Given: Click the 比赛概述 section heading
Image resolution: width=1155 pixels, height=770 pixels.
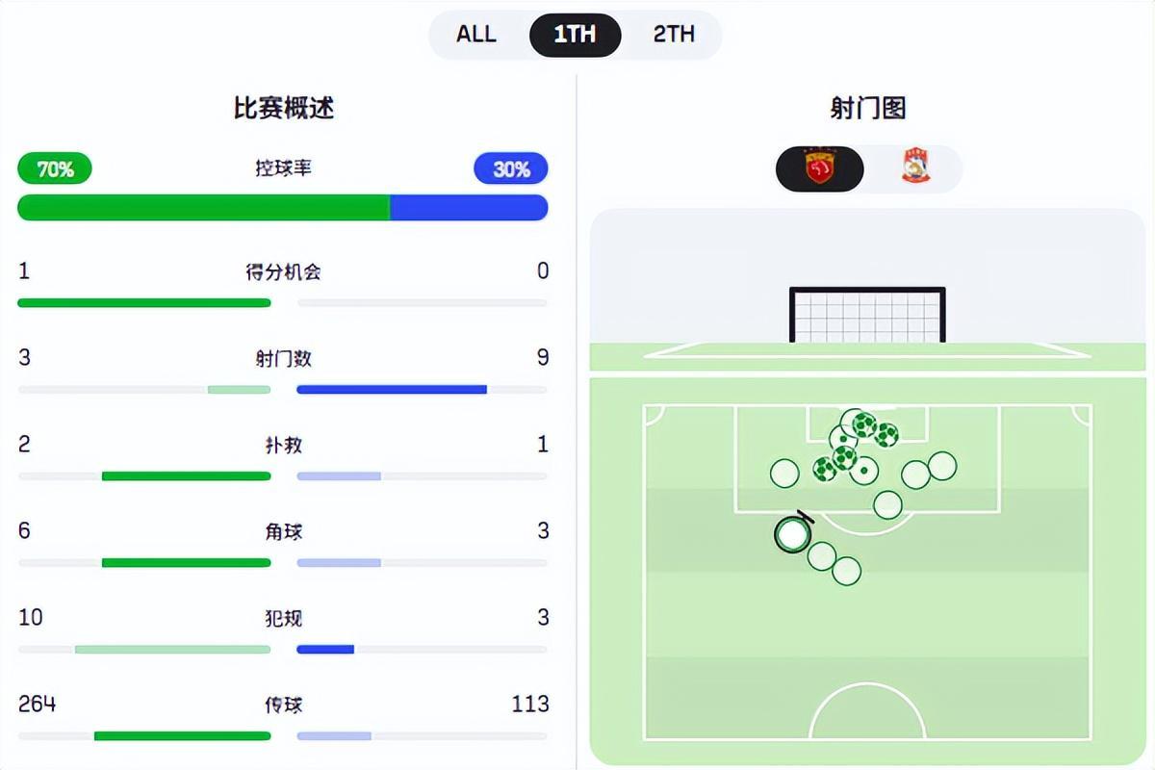Looking at the screenshot, I should [283, 108].
